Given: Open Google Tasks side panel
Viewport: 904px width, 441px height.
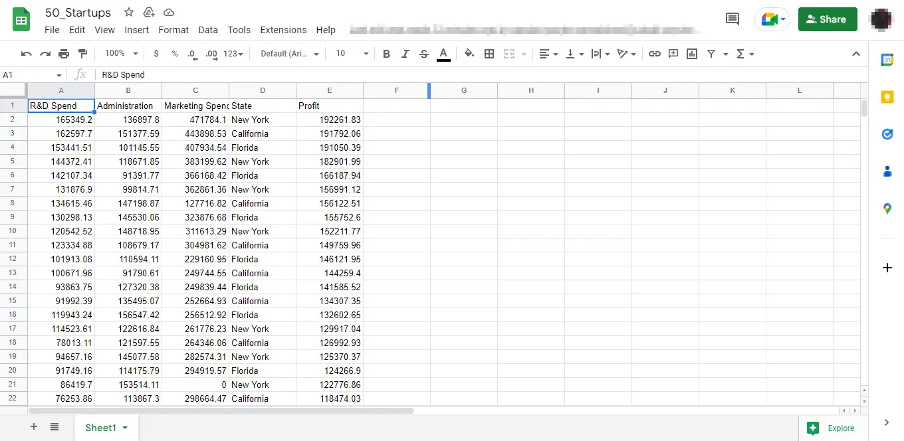Looking at the screenshot, I should point(887,134).
